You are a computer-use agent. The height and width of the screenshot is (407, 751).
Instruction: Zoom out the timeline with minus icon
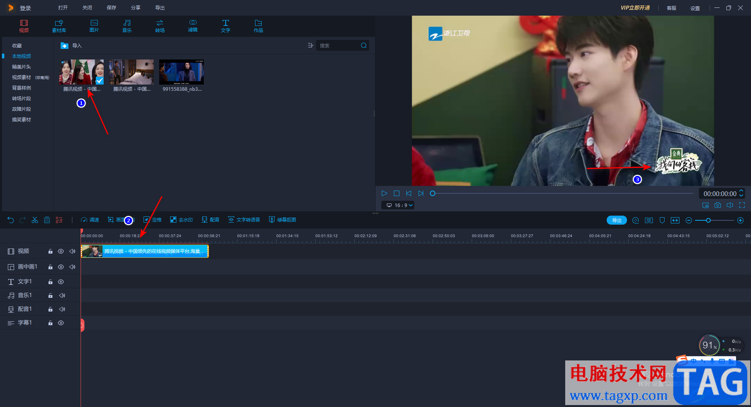click(x=689, y=220)
